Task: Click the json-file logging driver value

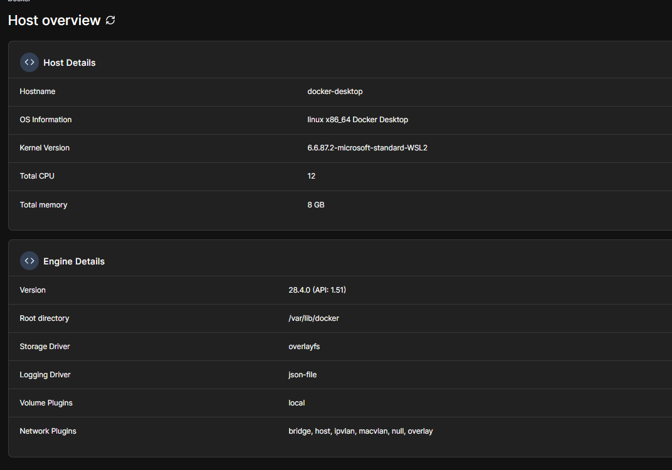Action: pos(302,375)
